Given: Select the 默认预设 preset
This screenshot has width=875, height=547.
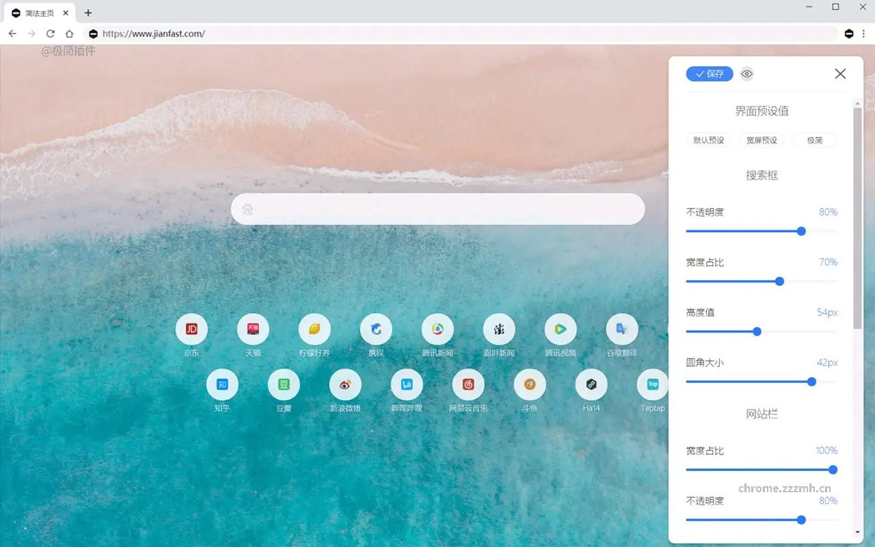Looking at the screenshot, I should (708, 140).
